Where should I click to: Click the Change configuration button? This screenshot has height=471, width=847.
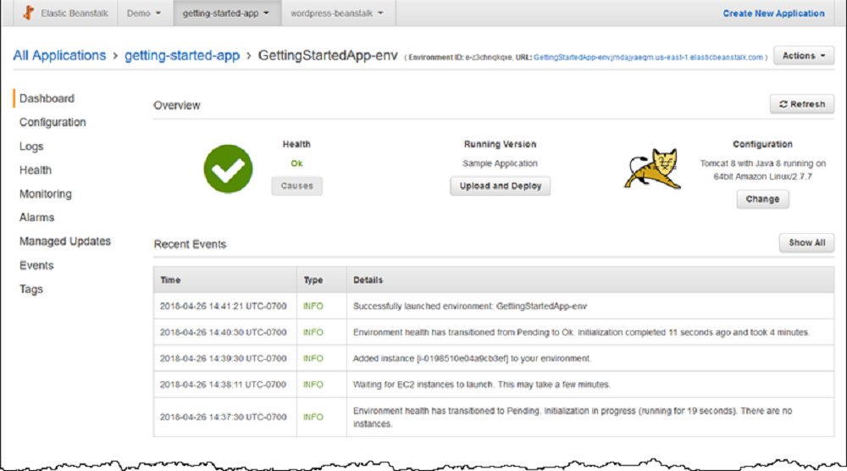762,199
